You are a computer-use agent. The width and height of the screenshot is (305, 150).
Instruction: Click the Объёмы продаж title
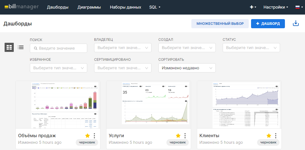click(x=37, y=135)
